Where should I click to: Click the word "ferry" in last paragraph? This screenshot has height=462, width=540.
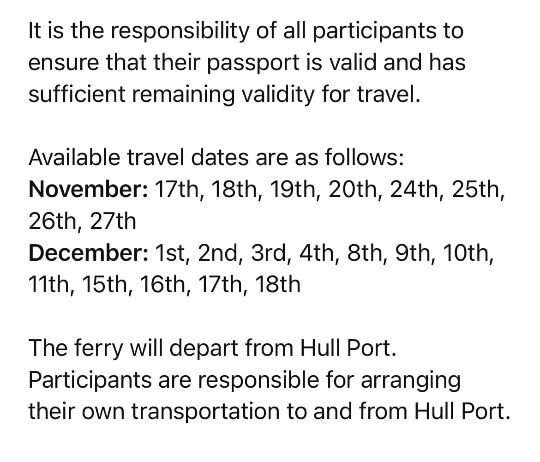pyautogui.click(x=94, y=349)
